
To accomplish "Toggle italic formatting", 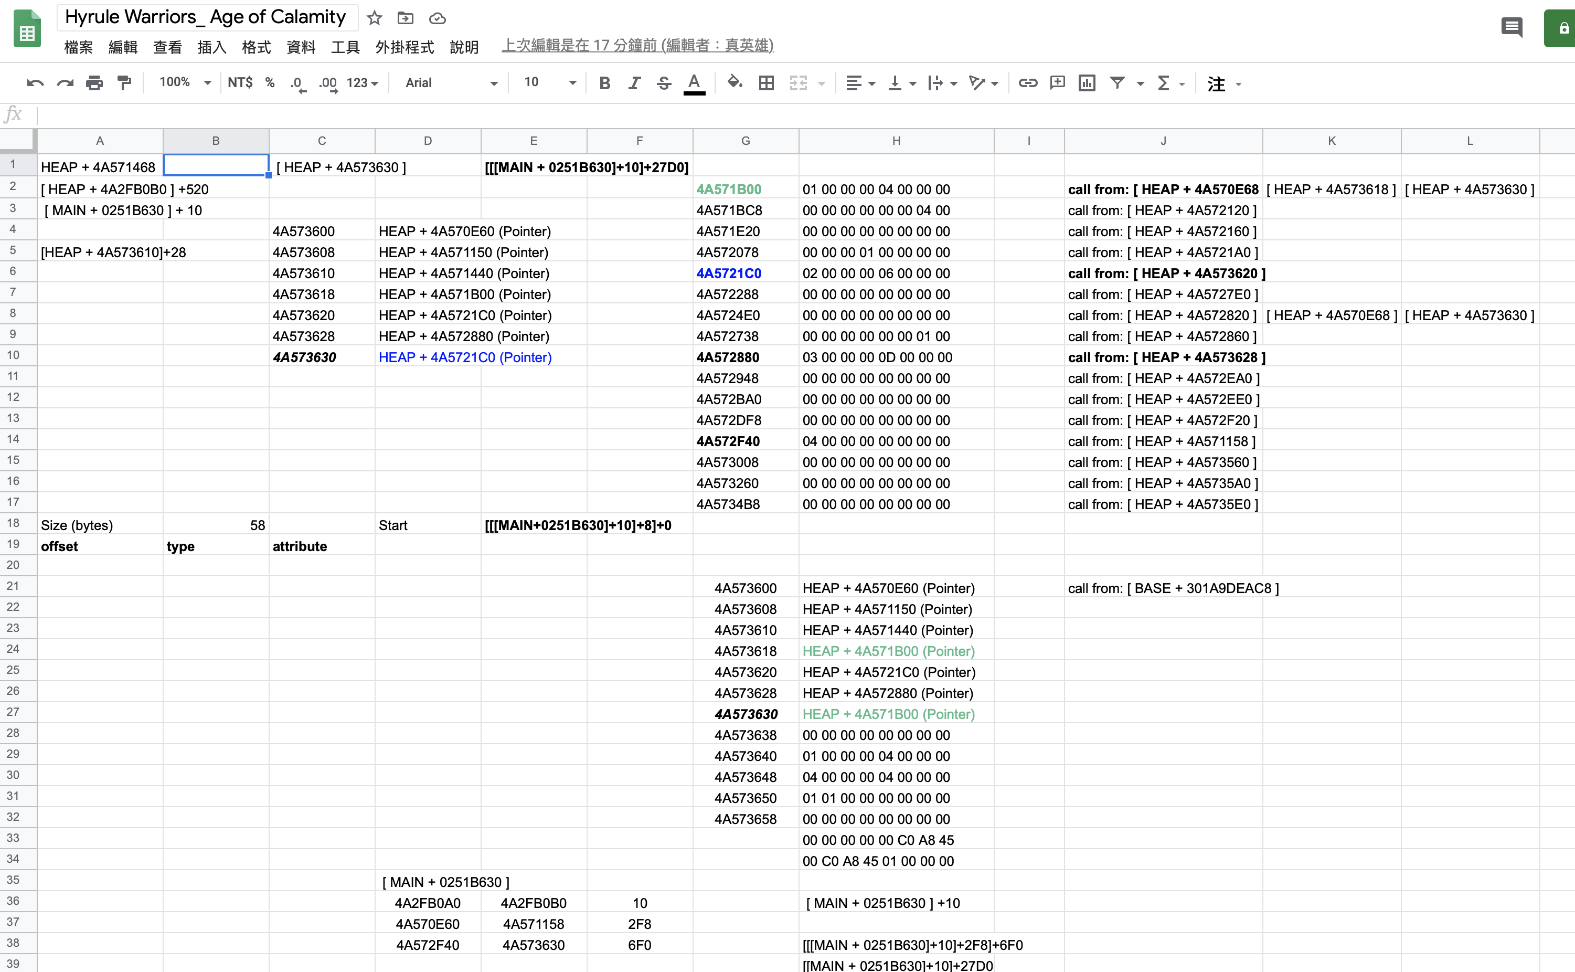I will pyautogui.click(x=634, y=83).
